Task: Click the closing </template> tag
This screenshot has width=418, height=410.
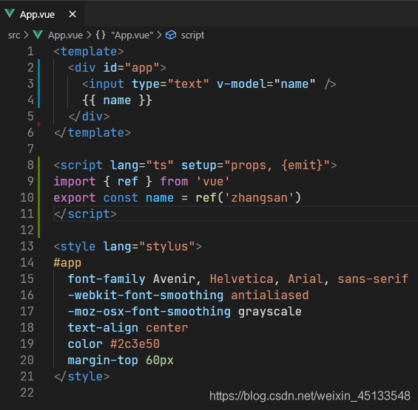Action: (92, 133)
